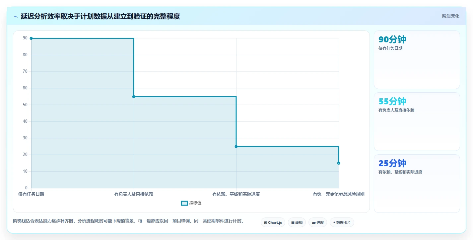
Task: Click the data point at value 90
Action: click(31, 38)
